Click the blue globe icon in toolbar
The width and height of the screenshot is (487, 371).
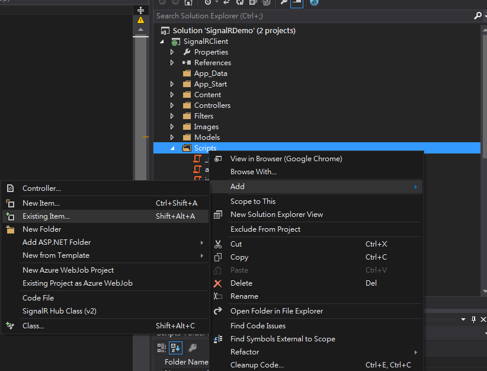point(315,2)
